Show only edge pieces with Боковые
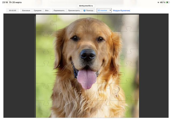 click(26, 10)
